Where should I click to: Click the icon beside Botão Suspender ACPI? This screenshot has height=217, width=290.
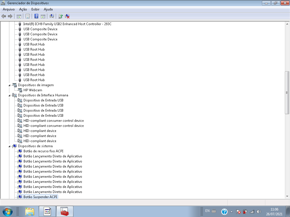tap(20, 197)
